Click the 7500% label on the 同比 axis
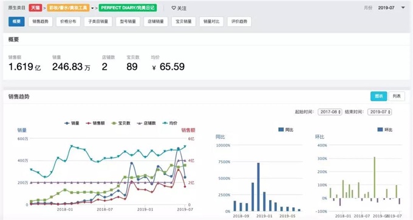The image size is (413, 220). click(x=224, y=162)
